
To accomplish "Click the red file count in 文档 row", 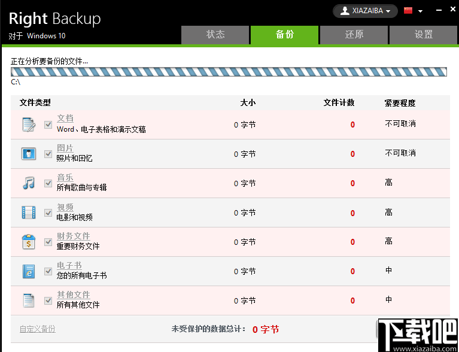I will coord(352,125).
